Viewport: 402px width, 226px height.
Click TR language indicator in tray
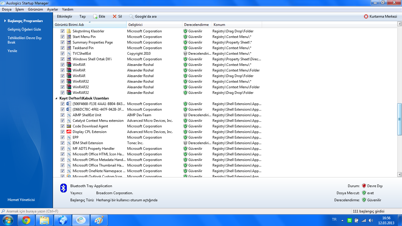click(x=334, y=220)
